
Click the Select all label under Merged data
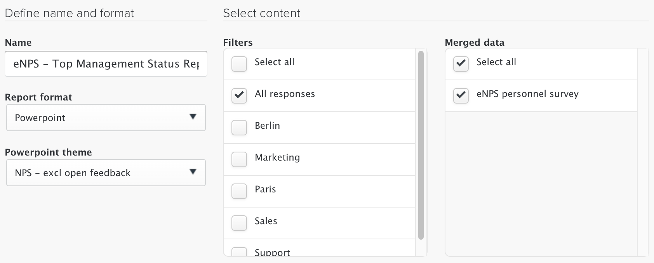point(496,62)
